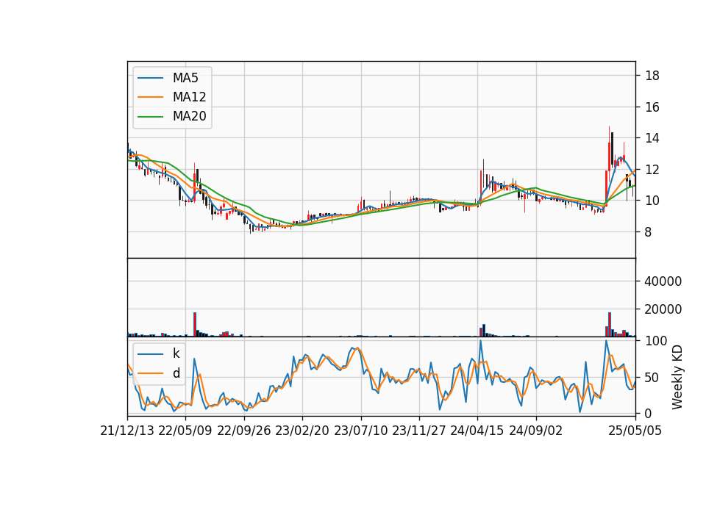This screenshot has height=507, width=706.
Task: Click the d legend label
Action: [x=176, y=373]
